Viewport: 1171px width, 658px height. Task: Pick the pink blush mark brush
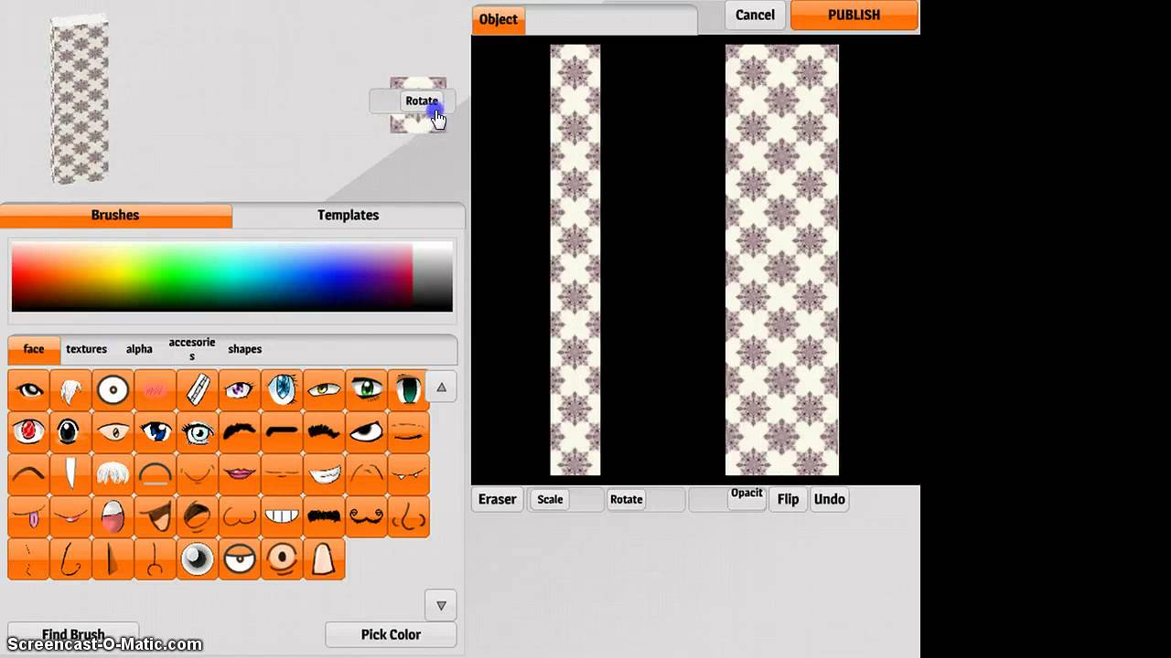click(155, 390)
